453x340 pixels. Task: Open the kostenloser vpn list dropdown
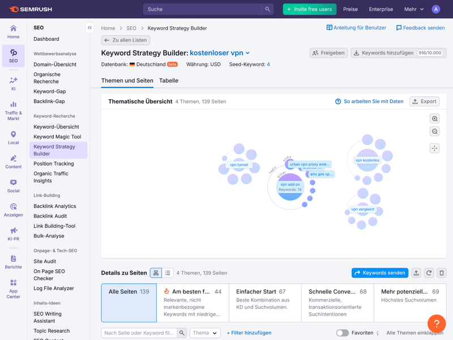pyautogui.click(x=220, y=53)
